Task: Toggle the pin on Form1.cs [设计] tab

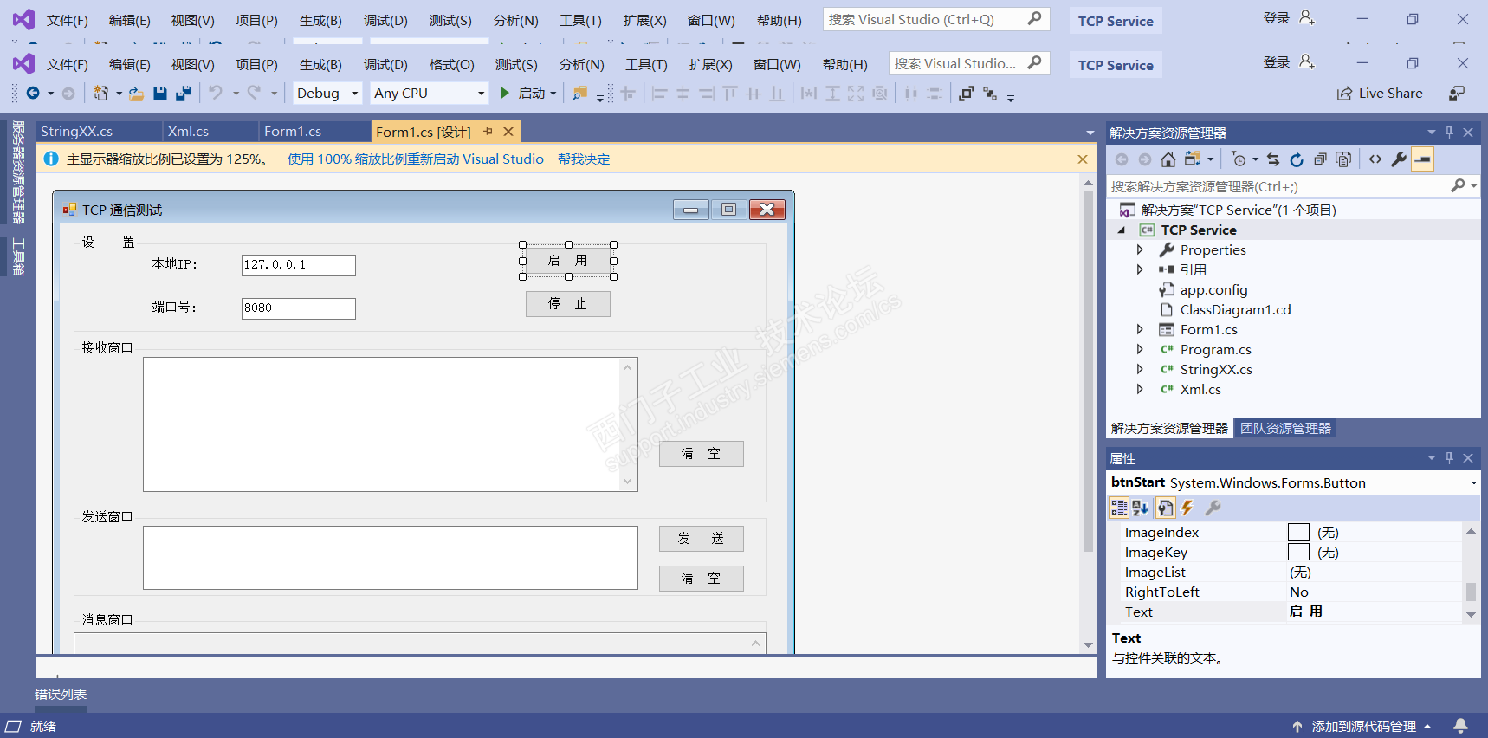Action: click(488, 132)
